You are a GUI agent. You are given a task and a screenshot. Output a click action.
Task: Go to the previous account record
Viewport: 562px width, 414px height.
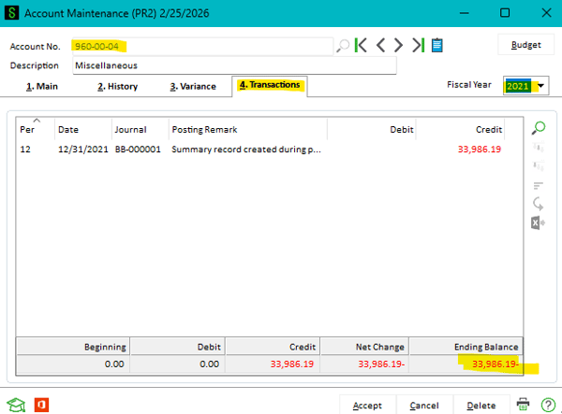tap(381, 45)
